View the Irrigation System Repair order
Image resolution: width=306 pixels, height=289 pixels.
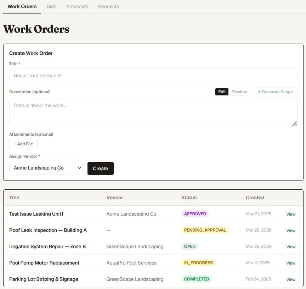coord(291,247)
